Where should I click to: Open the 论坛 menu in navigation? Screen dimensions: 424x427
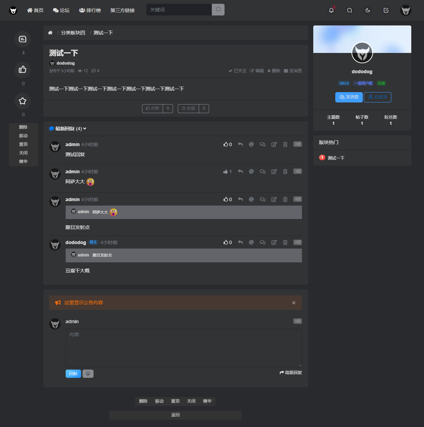[61, 10]
